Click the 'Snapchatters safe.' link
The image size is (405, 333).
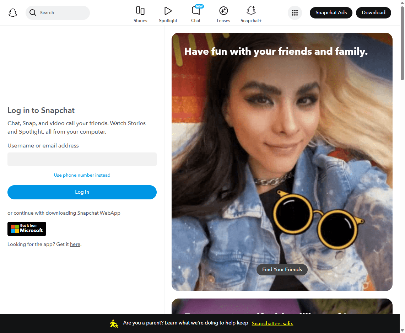coord(272,323)
